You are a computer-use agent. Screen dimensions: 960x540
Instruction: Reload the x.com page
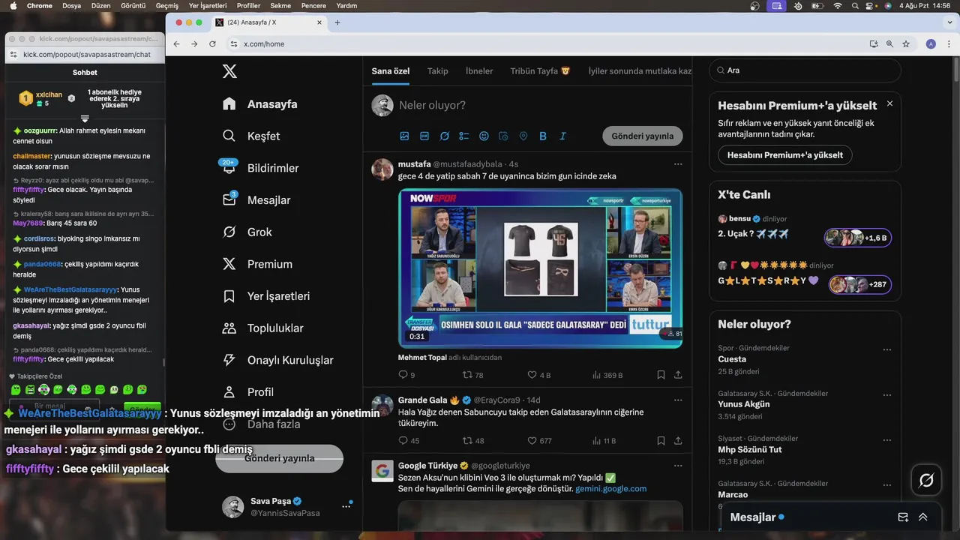[212, 44]
